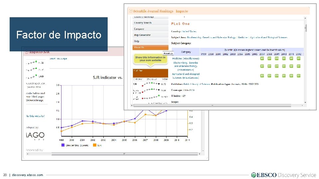
Task: Select the orange About Us menu item
Action: pyautogui.click(x=150, y=47)
